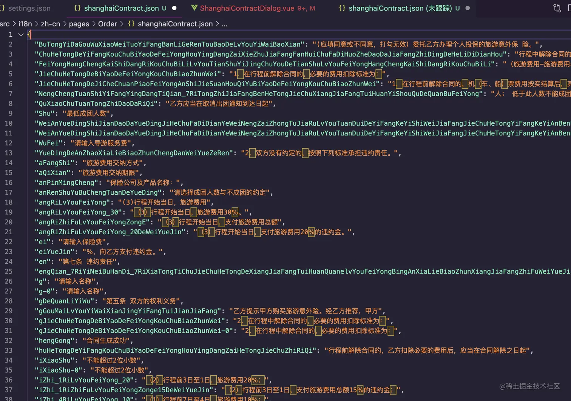Open the pages breadcrumb folder
This screenshot has width=571, height=401.
[x=79, y=24]
